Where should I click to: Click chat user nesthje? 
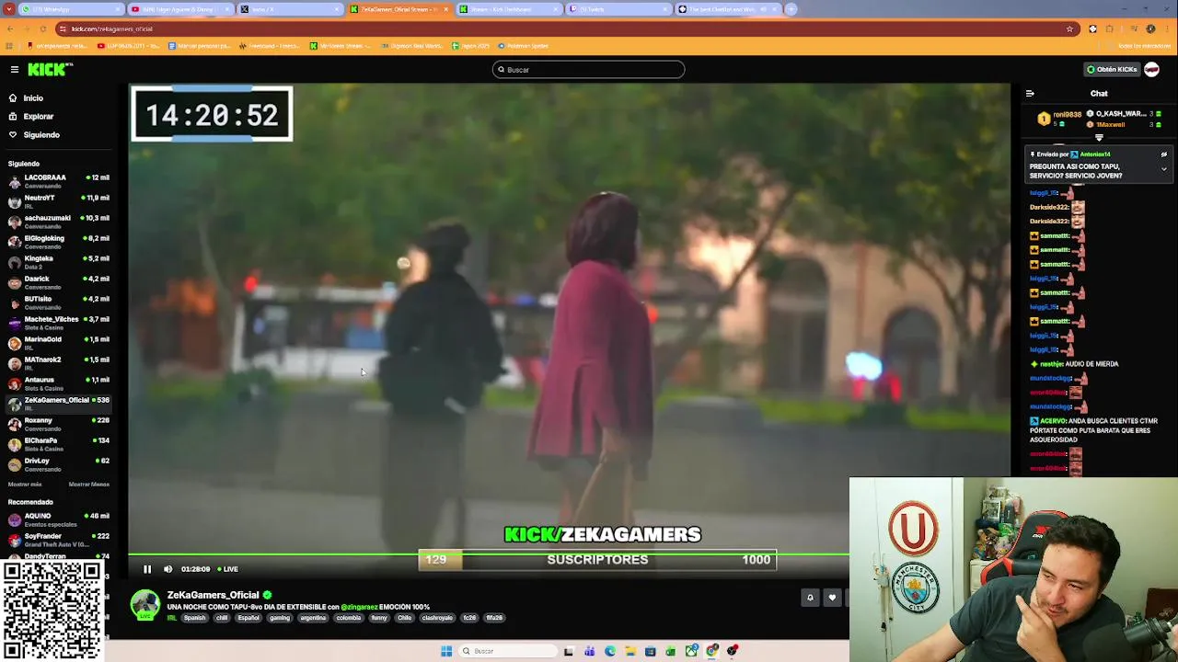(x=1049, y=364)
